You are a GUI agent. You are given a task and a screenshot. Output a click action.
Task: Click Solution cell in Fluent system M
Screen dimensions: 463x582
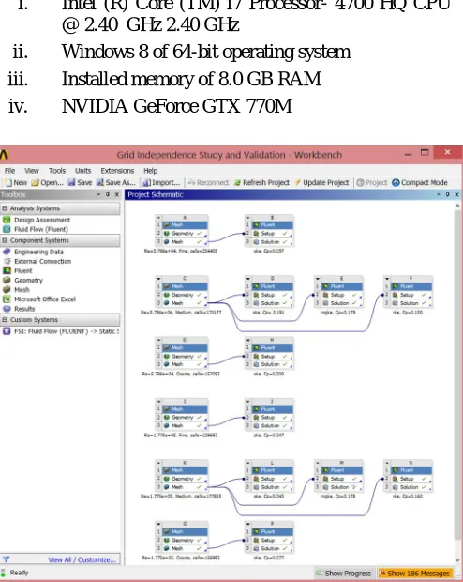[342, 487]
